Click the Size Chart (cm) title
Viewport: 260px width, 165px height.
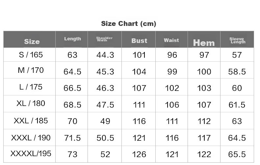(x=128, y=24)
